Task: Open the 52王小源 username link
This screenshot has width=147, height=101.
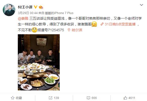Action: pyautogui.click(x=25, y=7)
